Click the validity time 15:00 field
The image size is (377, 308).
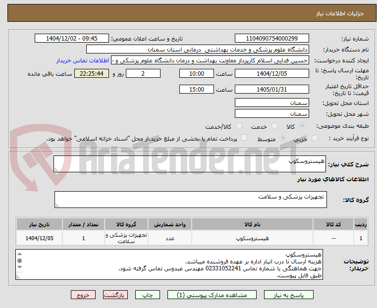[197, 89]
